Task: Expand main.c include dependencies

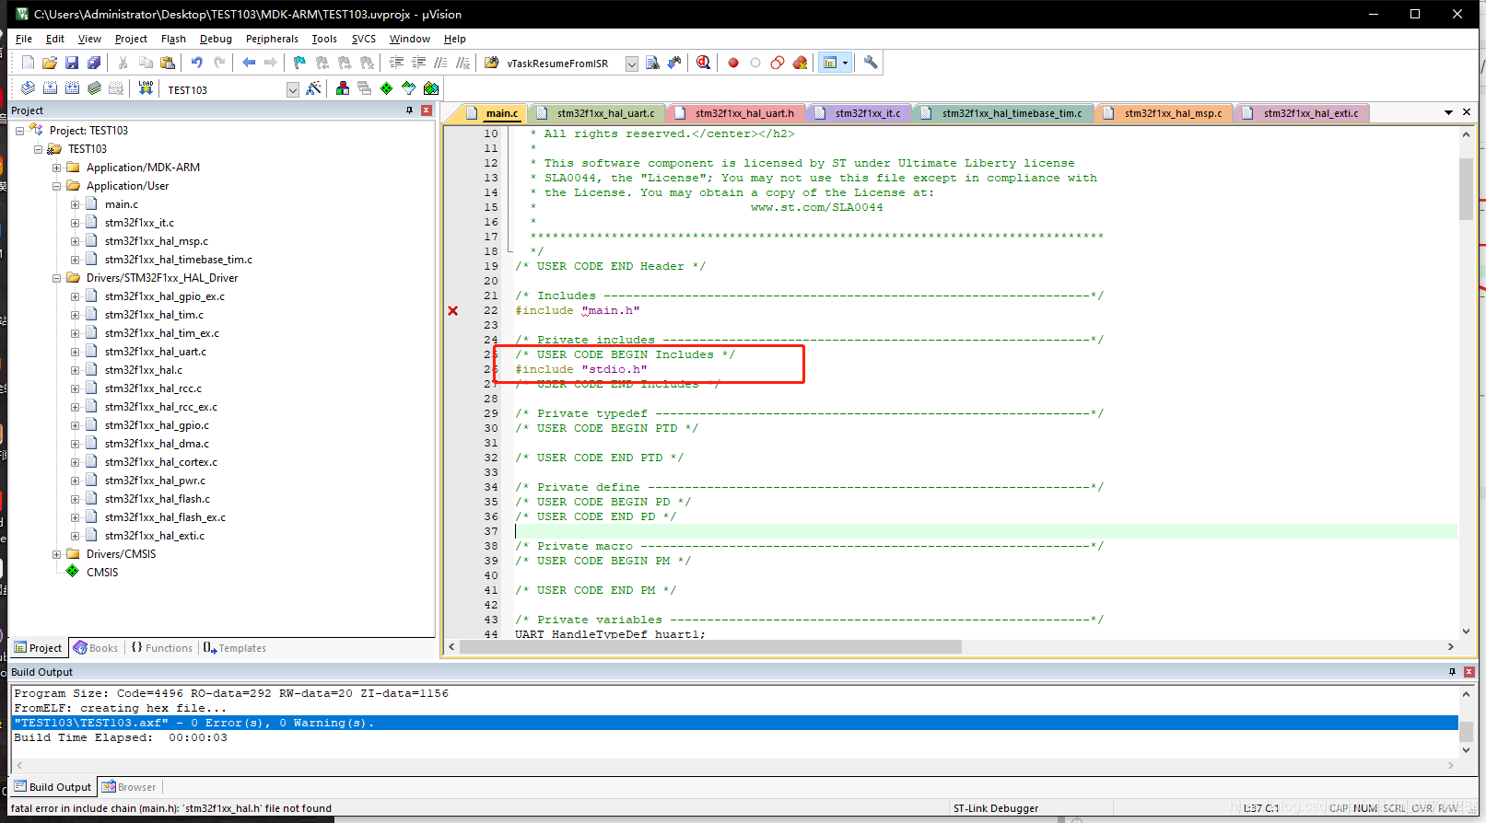Action: [76, 204]
